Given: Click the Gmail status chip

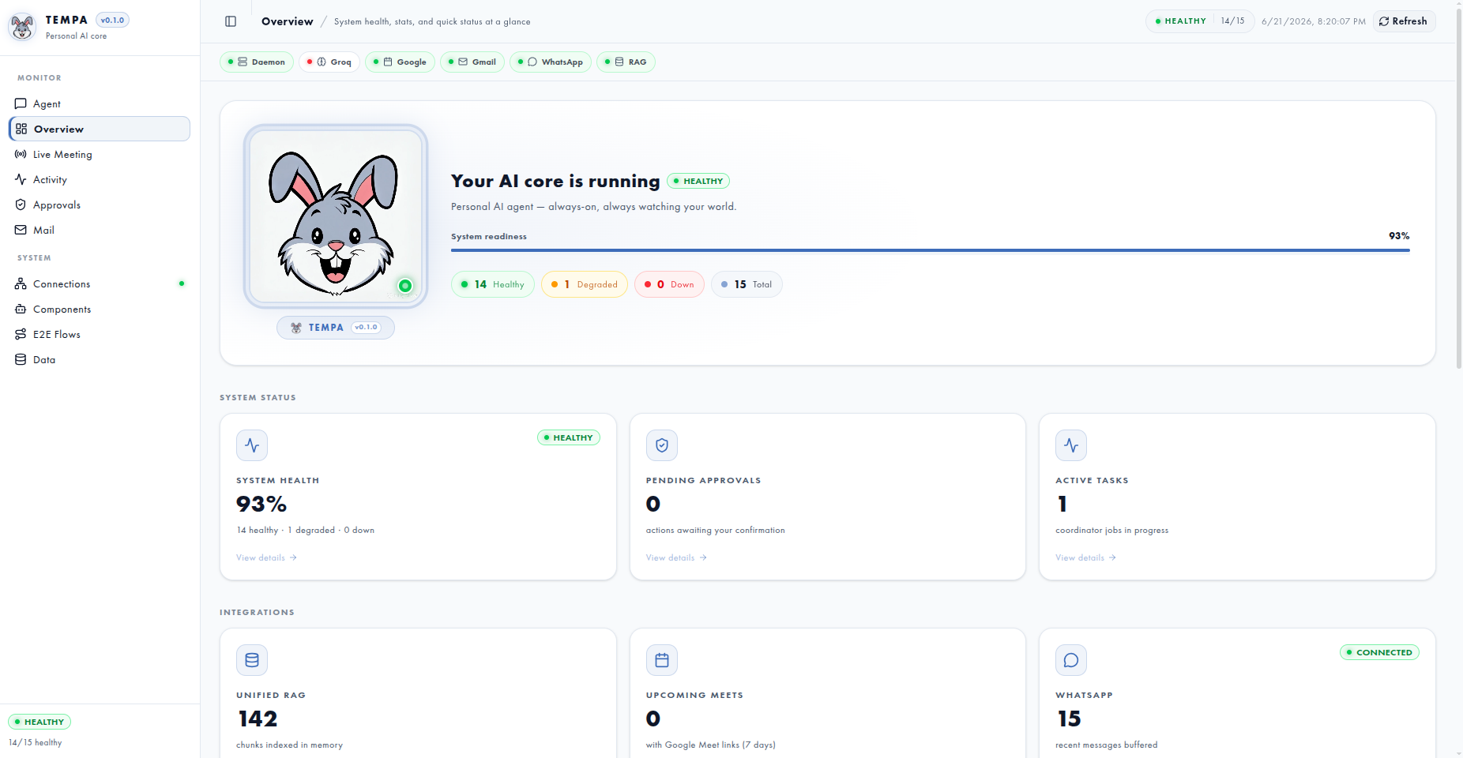Looking at the screenshot, I should 472,62.
